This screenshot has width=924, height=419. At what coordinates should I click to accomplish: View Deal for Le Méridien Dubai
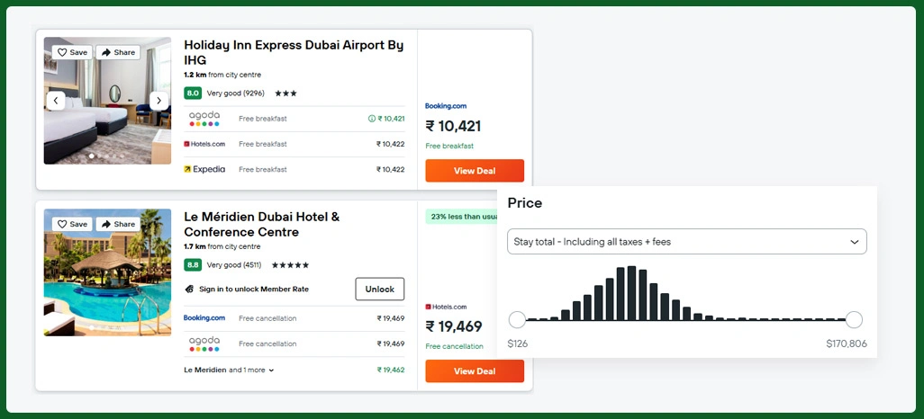[475, 371]
